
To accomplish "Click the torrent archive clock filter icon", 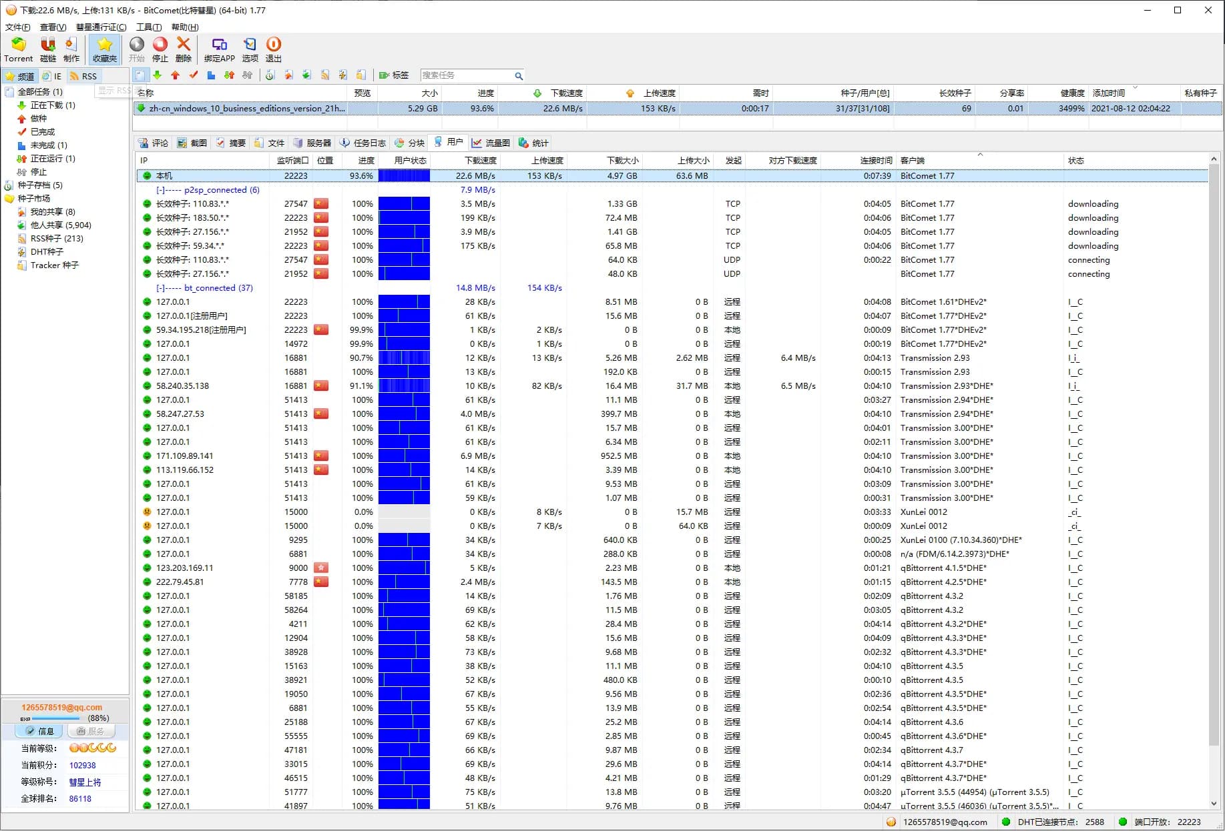I will 270,75.
